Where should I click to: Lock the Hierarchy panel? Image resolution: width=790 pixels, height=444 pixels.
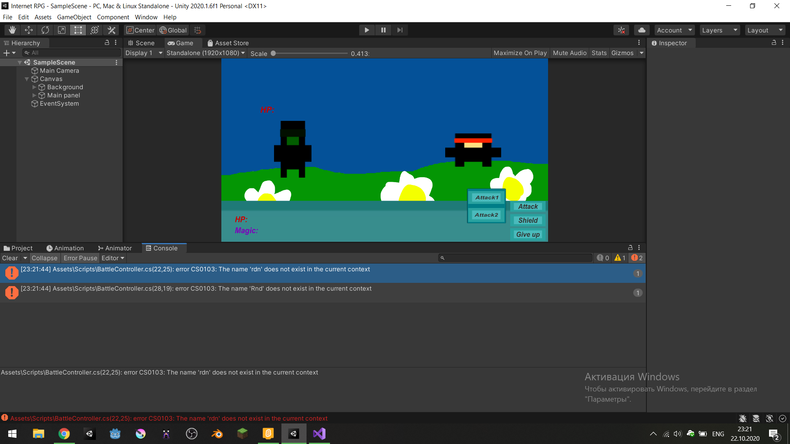click(107, 42)
